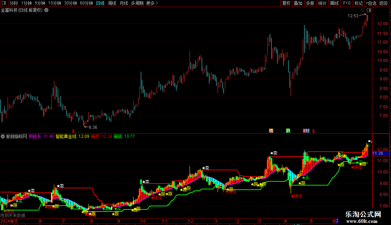Open the 金富科技 chart title dropdown arrow
This screenshot has height=225, width=391.
pyautogui.click(x=46, y=10)
